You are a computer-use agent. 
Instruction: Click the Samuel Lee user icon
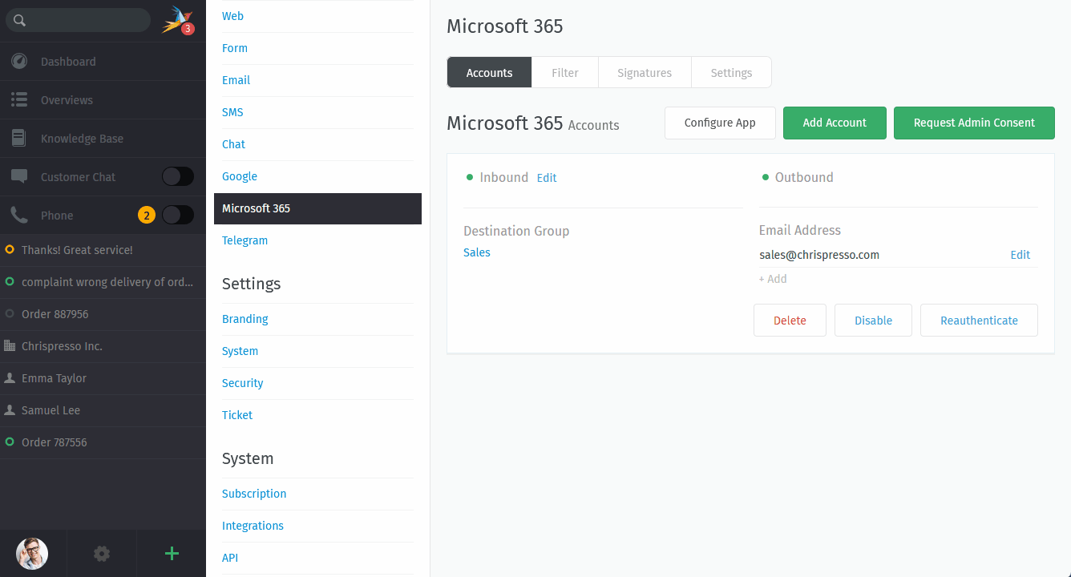pyautogui.click(x=10, y=410)
